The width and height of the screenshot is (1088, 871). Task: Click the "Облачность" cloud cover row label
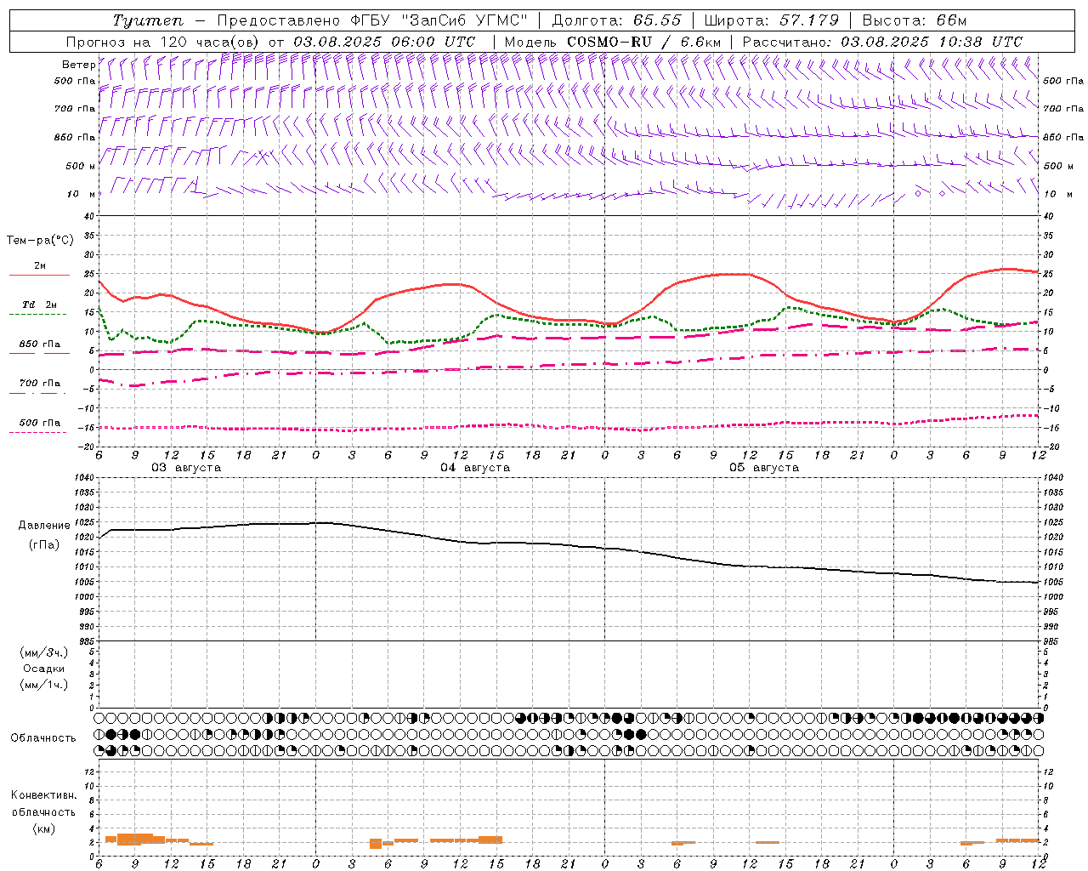[43, 738]
